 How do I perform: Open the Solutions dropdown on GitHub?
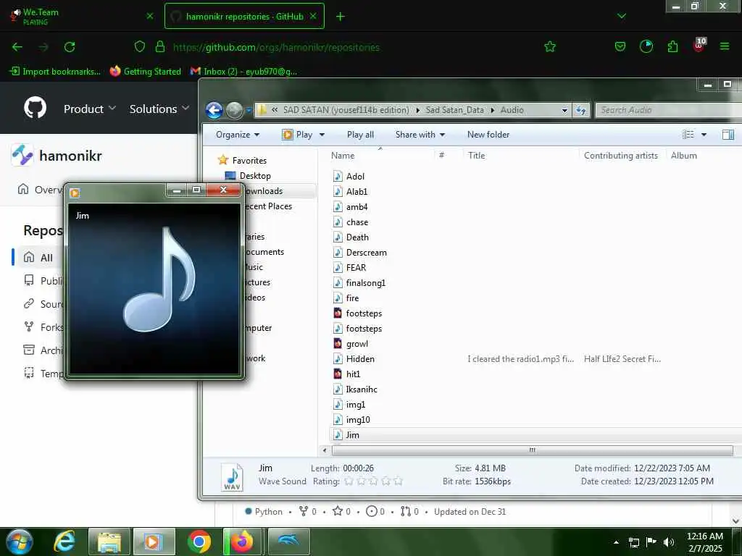tap(159, 109)
